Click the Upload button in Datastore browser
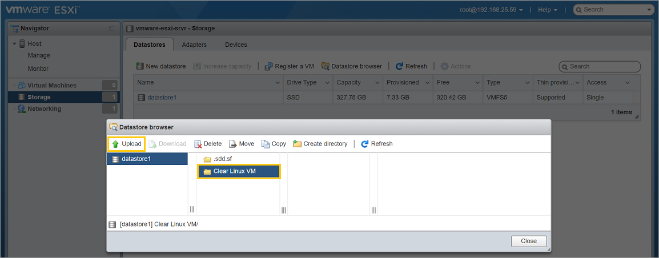The image size is (659, 258). [126, 144]
